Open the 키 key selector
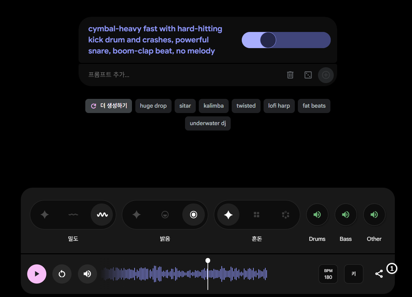Screen dimensions: 412x297 coord(354,274)
